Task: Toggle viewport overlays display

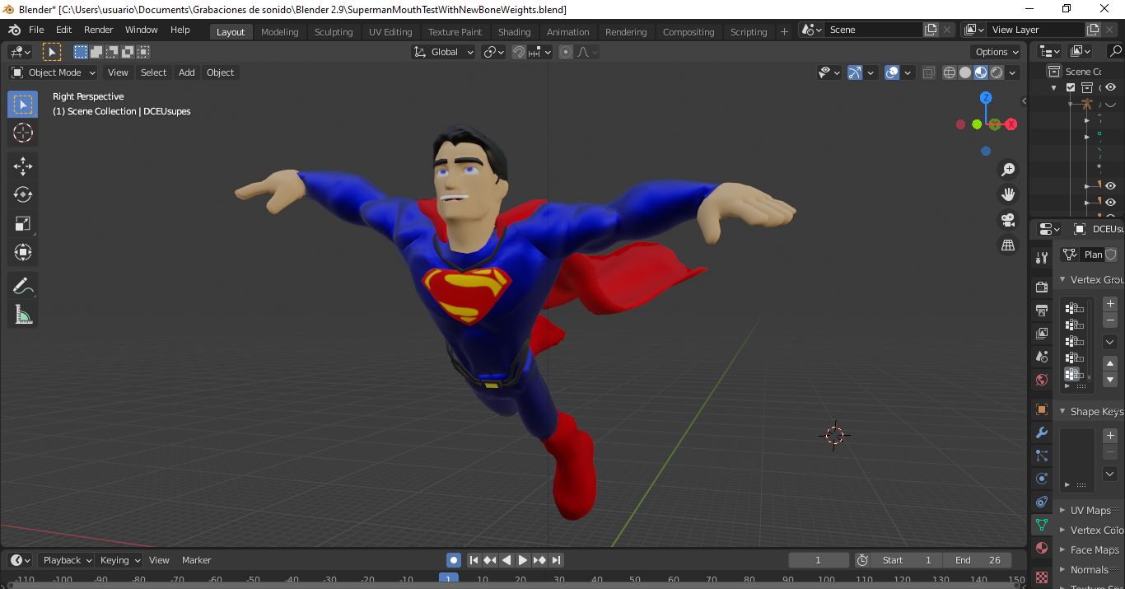Action: pyautogui.click(x=892, y=72)
